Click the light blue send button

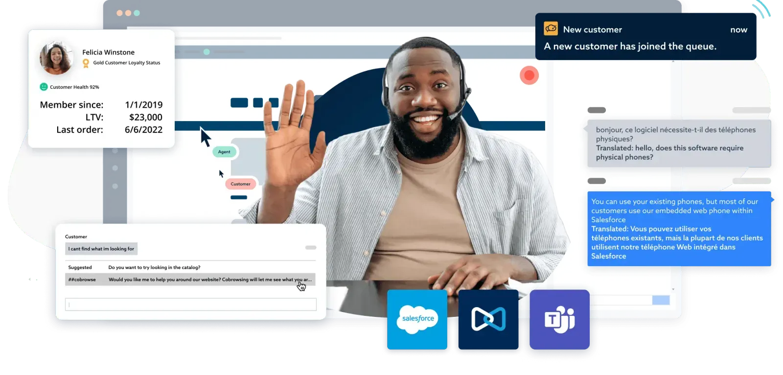click(661, 300)
